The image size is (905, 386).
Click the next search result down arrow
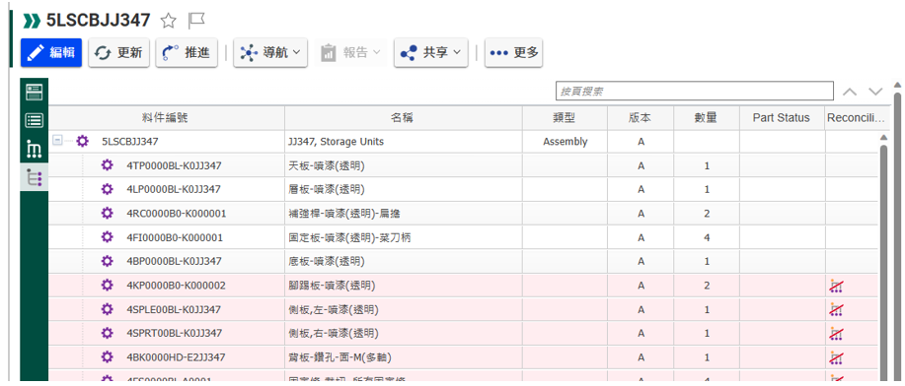point(875,92)
